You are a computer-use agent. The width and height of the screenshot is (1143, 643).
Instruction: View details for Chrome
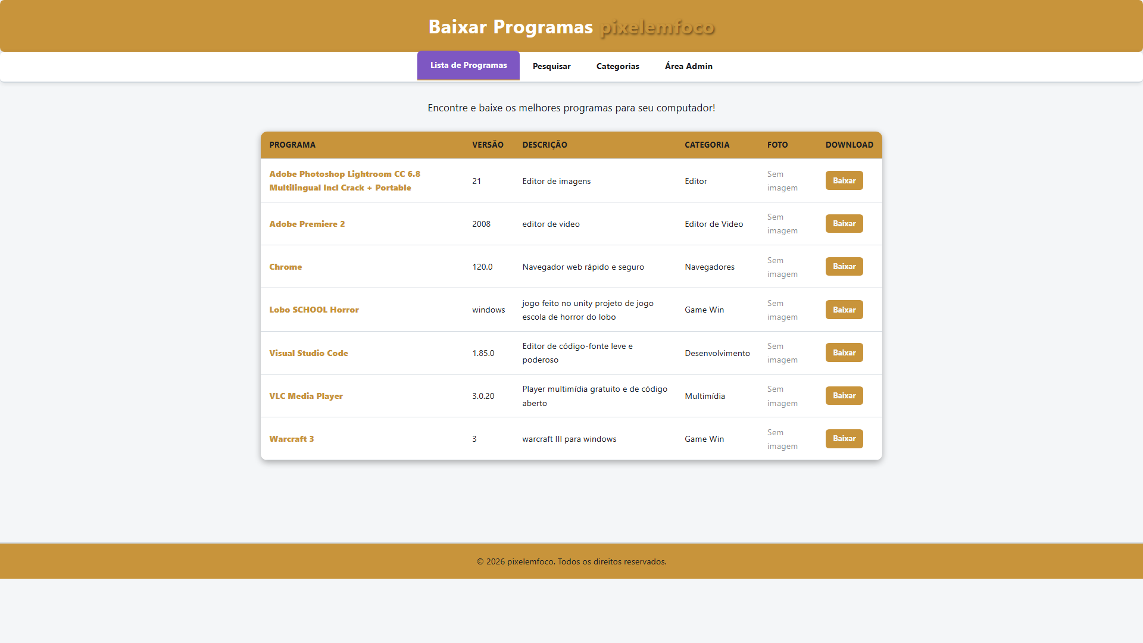click(285, 267)
